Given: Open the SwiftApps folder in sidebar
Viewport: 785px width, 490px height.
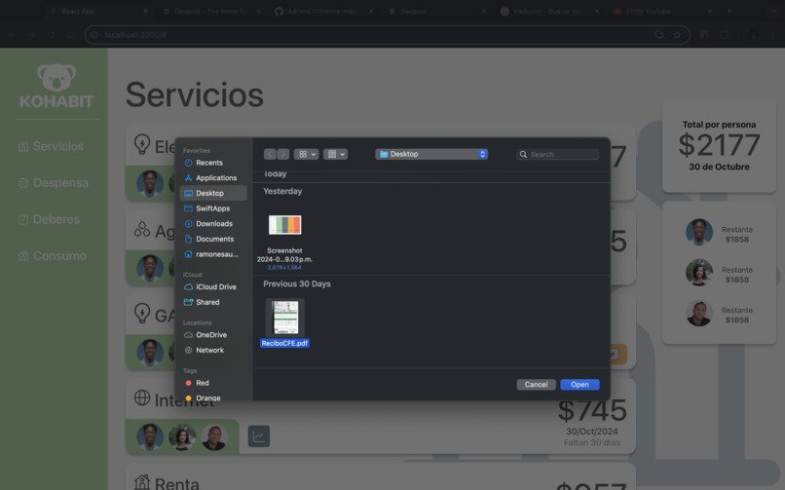Looking at the screenshot, I should coord(212,208).
